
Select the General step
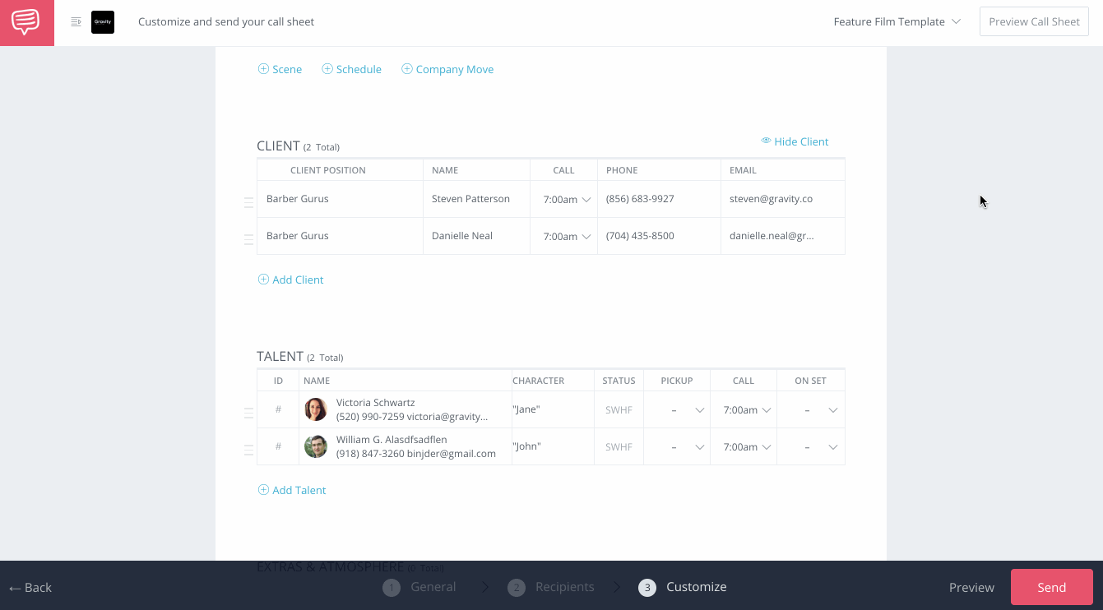(419, 587)
